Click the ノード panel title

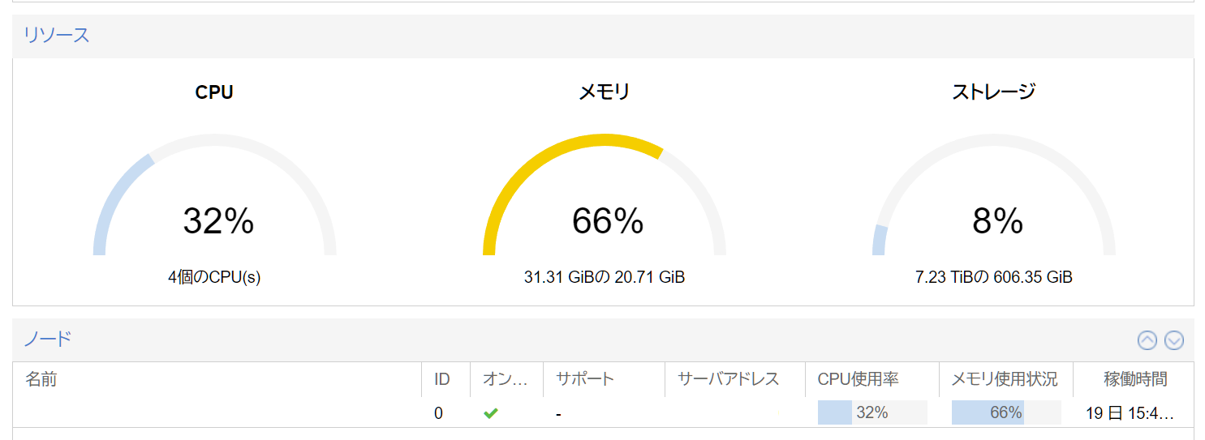pyautogui.click(x=48, y=340)
